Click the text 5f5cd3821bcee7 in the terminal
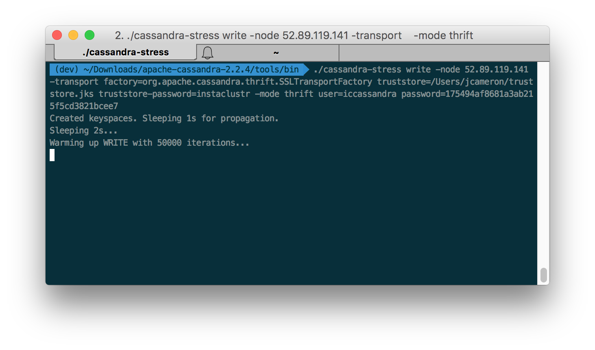This screenshot has height=350, width=595. pyautogui.click(x=84, y=106)
